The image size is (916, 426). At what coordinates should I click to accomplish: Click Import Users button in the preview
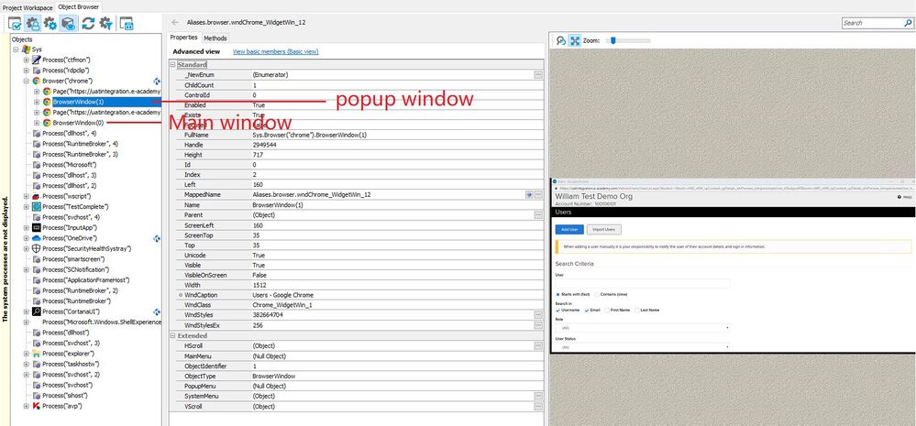tap(604, 230)
